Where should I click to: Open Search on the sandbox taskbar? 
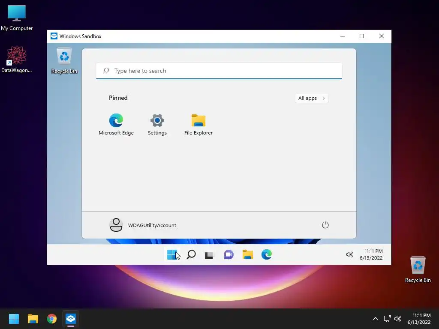point(191,254)
